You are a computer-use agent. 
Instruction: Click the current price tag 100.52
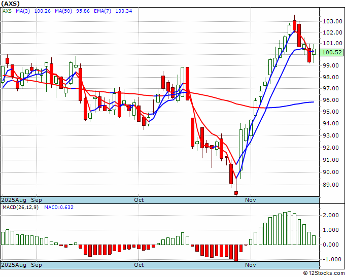(x=331, y=52)
